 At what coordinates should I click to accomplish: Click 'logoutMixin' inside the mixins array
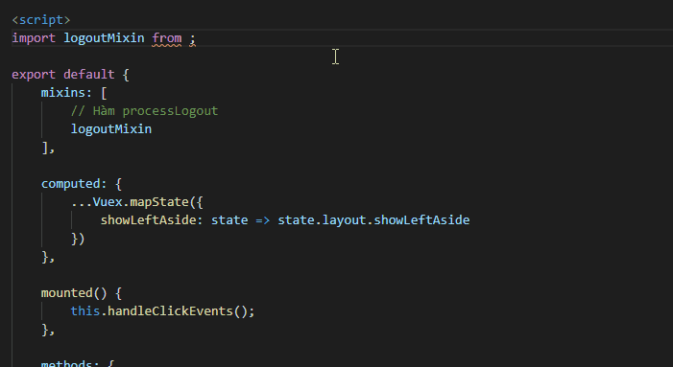(x=111, y=129)
